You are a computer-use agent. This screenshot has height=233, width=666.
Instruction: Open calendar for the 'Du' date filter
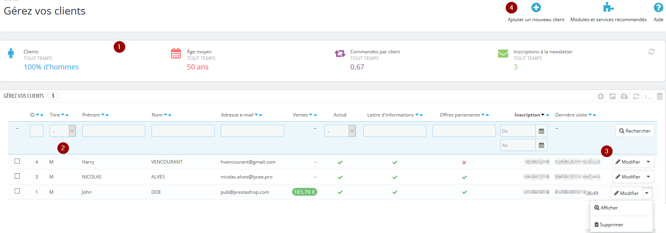[x=541, y=131]
